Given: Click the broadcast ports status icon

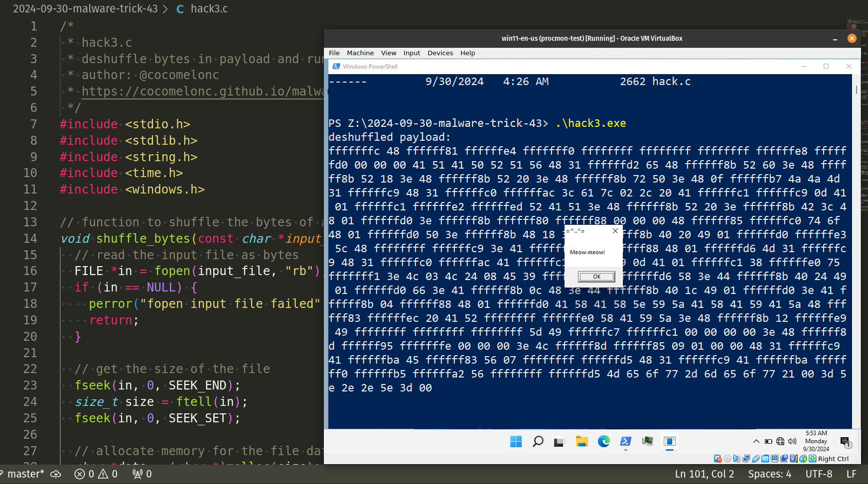Looking at the screenshot, I should tap(142, 474).
